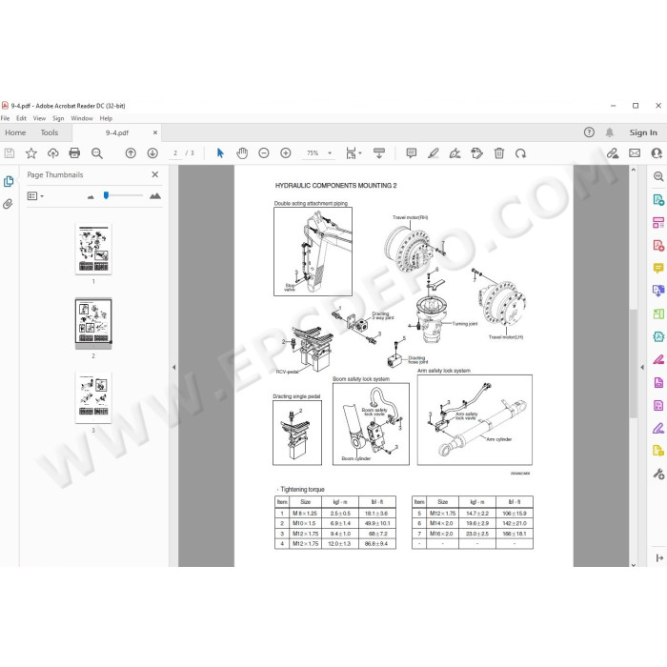Zoom out with minus icon
The image size is (667, 667).
point(264,153)
